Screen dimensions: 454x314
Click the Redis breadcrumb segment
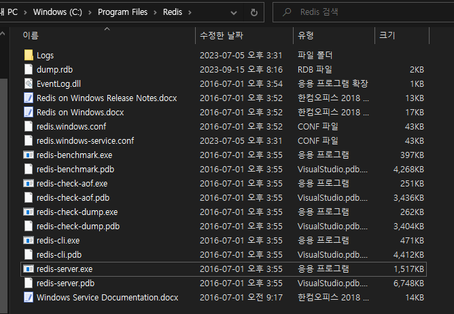pos(173,12)
